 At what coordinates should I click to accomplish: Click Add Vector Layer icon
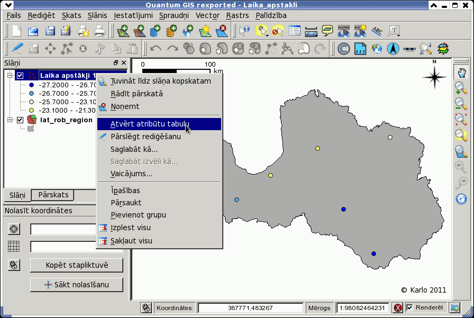point(123,31)
